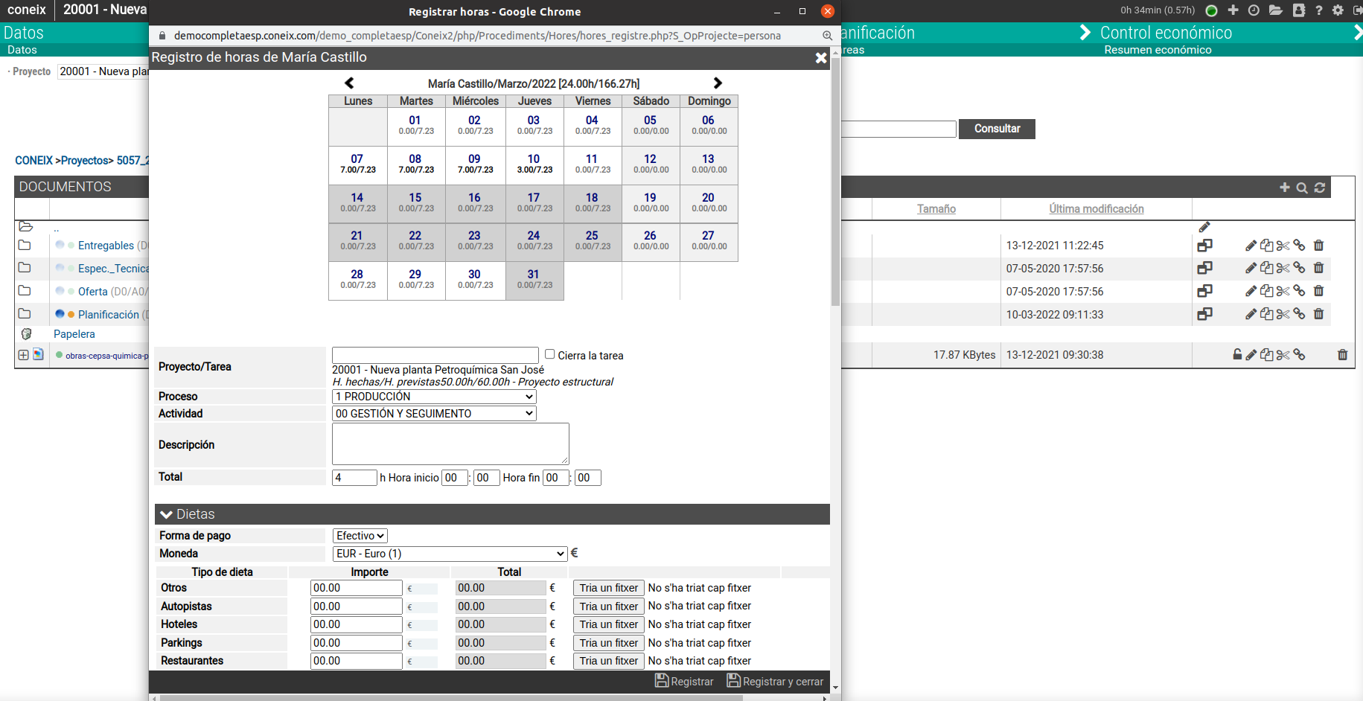The width and height of the screenshot is (1363, 701).
Task: Sort by Tamaño column
Action: [x=936, y=209]
